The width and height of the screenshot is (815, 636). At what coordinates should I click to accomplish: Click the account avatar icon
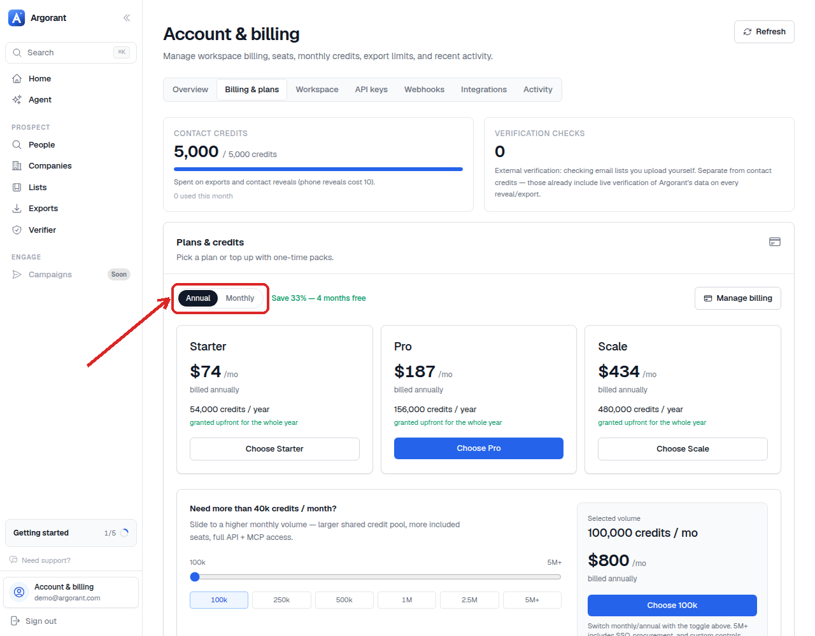point(19,592)
